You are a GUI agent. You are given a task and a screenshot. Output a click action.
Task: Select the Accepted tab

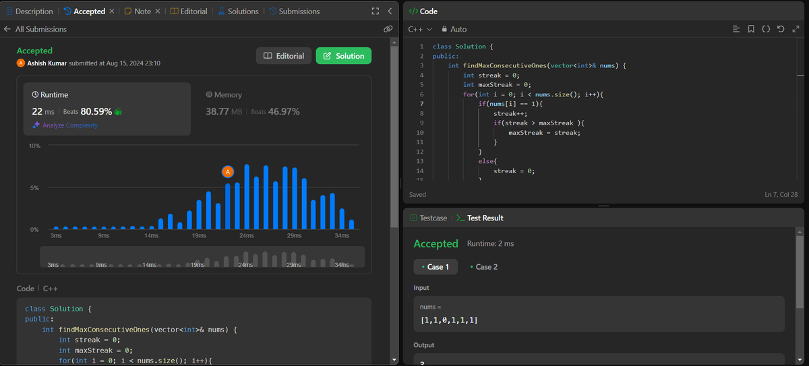click(84, 11)
